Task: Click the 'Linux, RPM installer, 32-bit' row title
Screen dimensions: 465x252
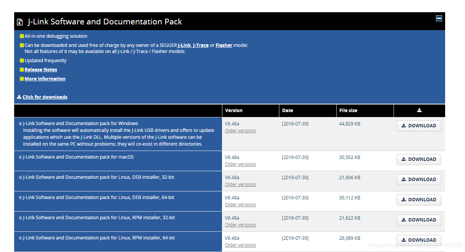Action: (99, 218)
